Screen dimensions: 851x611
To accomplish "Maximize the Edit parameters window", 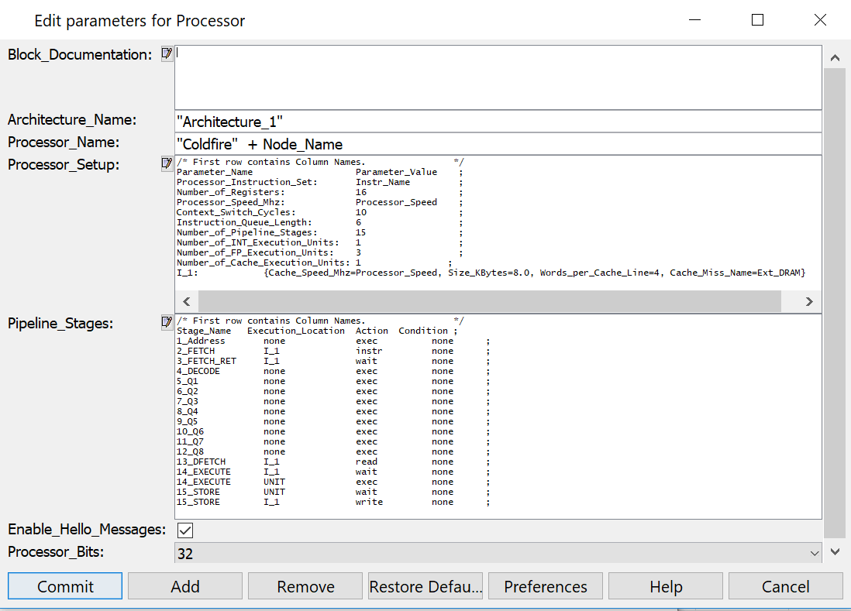I will point(758,20).
